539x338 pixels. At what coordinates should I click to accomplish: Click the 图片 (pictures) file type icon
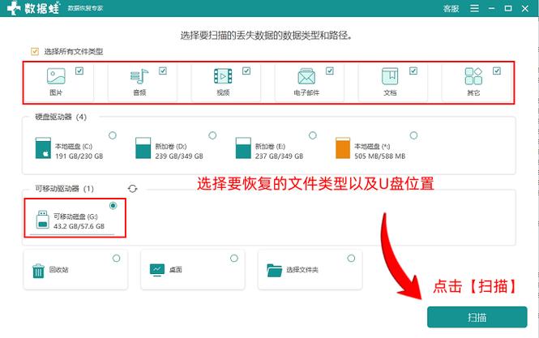pos(56,76)
